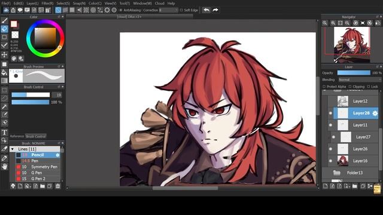The image size is (383, 215).
Task: Open the File(F) menu
Action: coord(6,4)
